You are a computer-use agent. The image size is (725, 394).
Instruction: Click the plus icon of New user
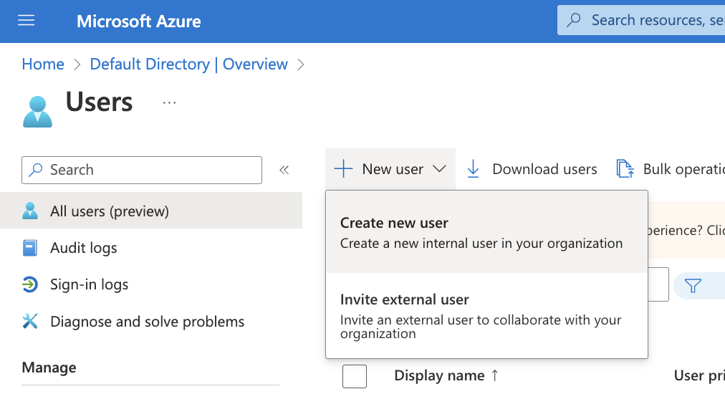344,169
